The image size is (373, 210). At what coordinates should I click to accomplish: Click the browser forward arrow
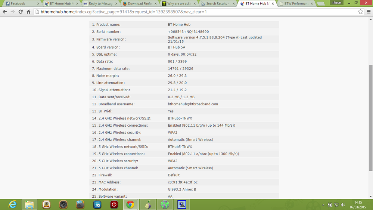tap(13, 12)
